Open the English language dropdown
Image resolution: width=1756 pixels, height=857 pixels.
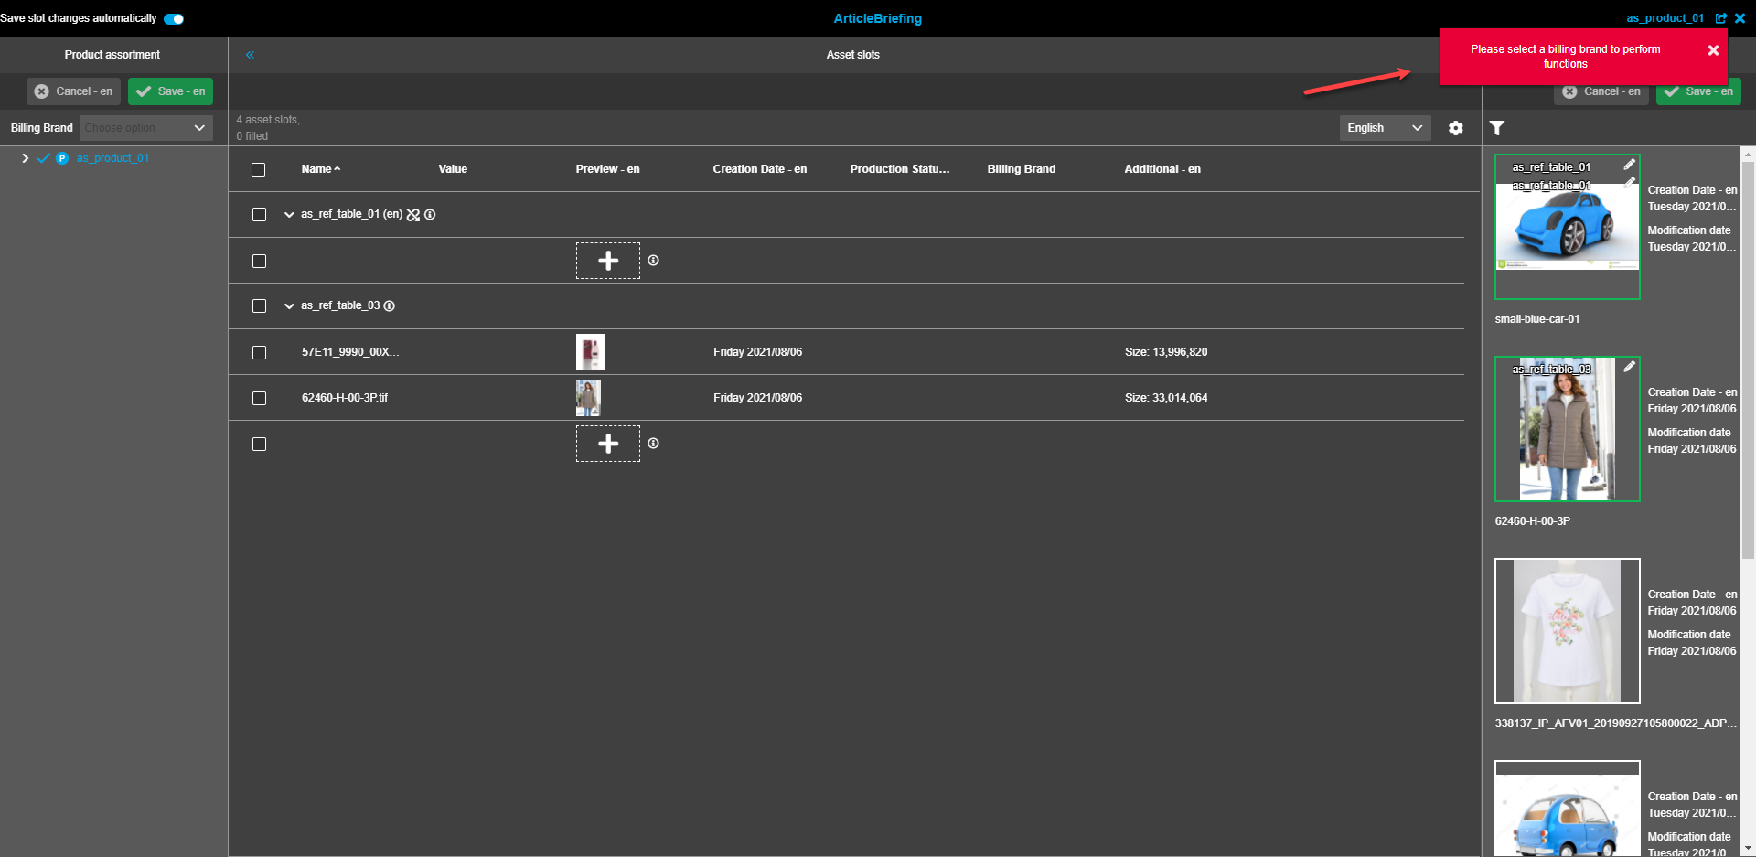click(x=1384, y=128)
